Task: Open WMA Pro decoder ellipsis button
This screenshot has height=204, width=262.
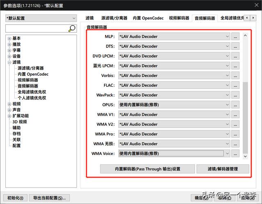Action: tap(235, 134)
